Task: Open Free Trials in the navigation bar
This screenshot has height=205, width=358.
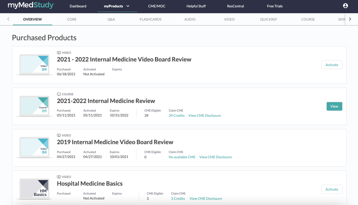Action: 275,6
